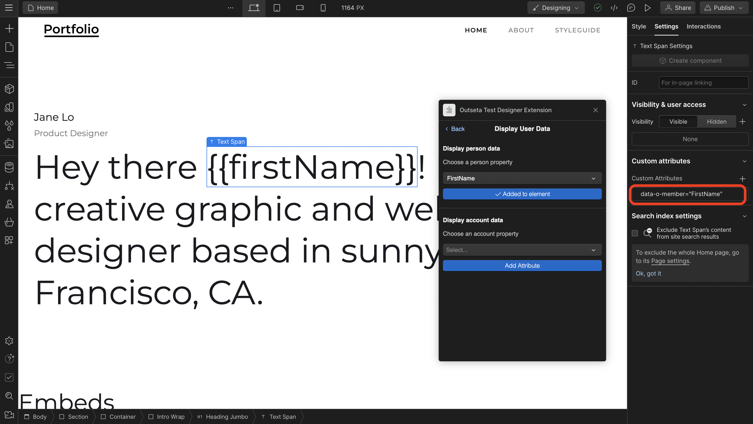
Task: Open the account property Select dropdown
Action: (x=522, y=250)
